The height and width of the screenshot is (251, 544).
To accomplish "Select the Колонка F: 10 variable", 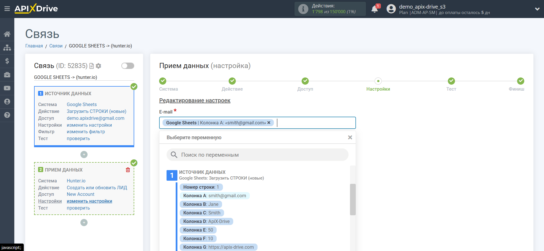I will pos(198,238).
